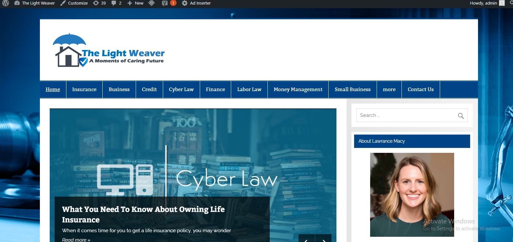
Task: View the 2 comments awaiting moderation
Action: click(116, 3)
